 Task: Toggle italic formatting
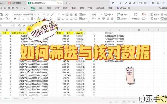(x=19, y=19)
